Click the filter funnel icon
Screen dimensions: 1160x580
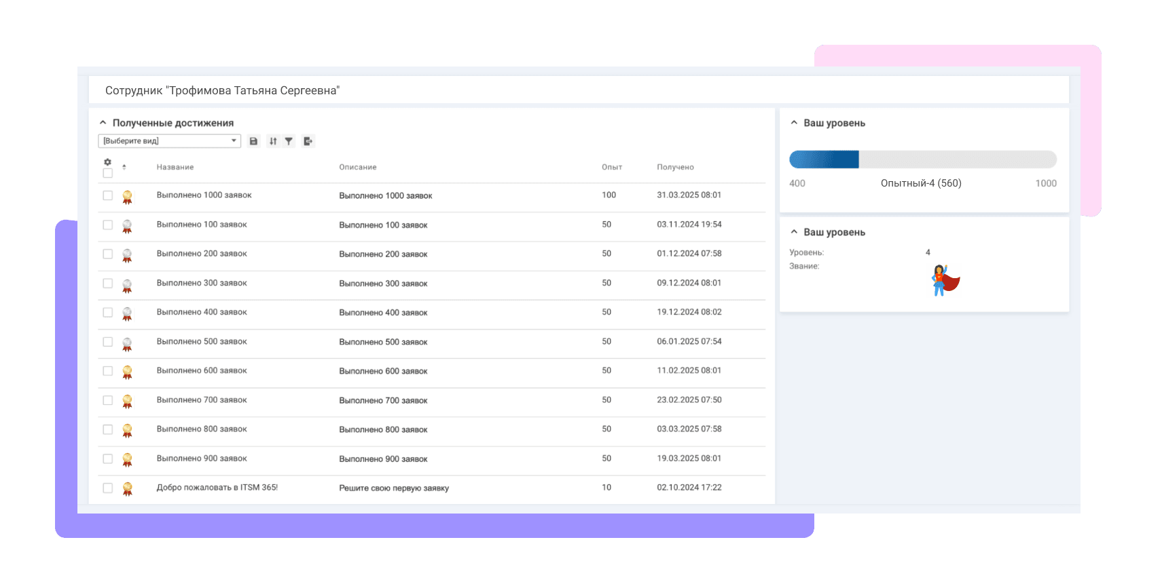(x=289, y=141)
